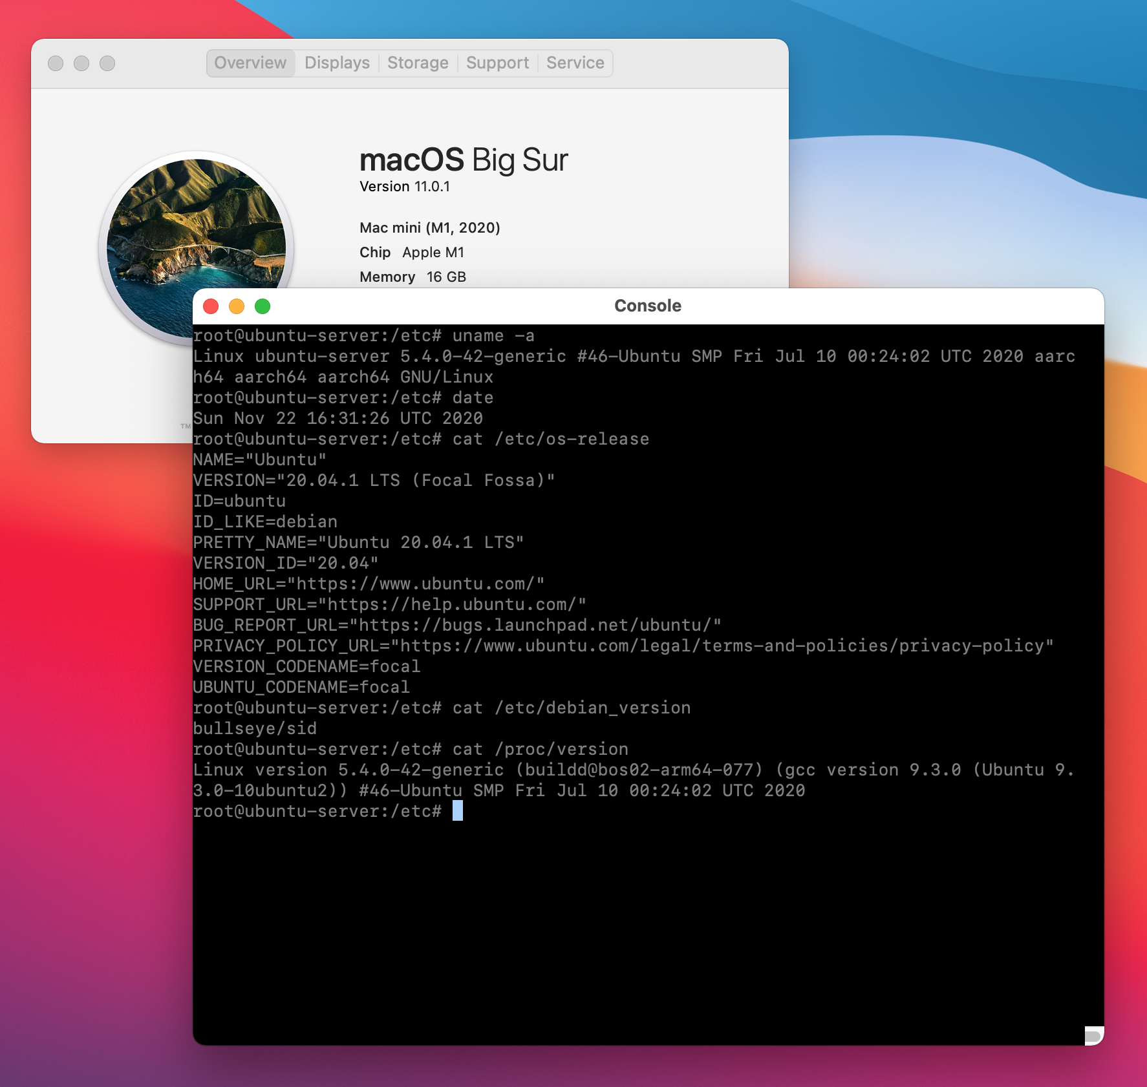
Task: Click the "cat /etc/debian_version" command line
Action: tap(442, 708)
